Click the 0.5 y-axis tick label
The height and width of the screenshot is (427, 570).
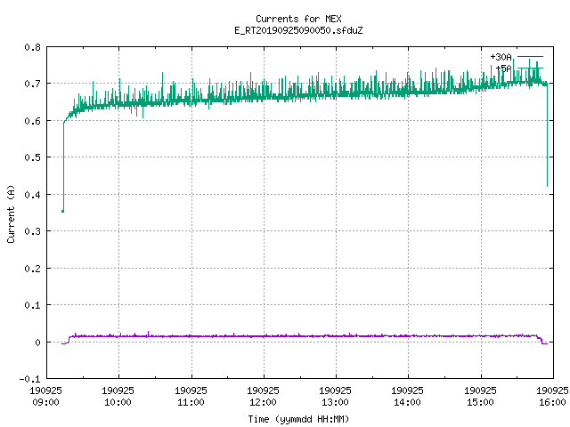(32, 157)
